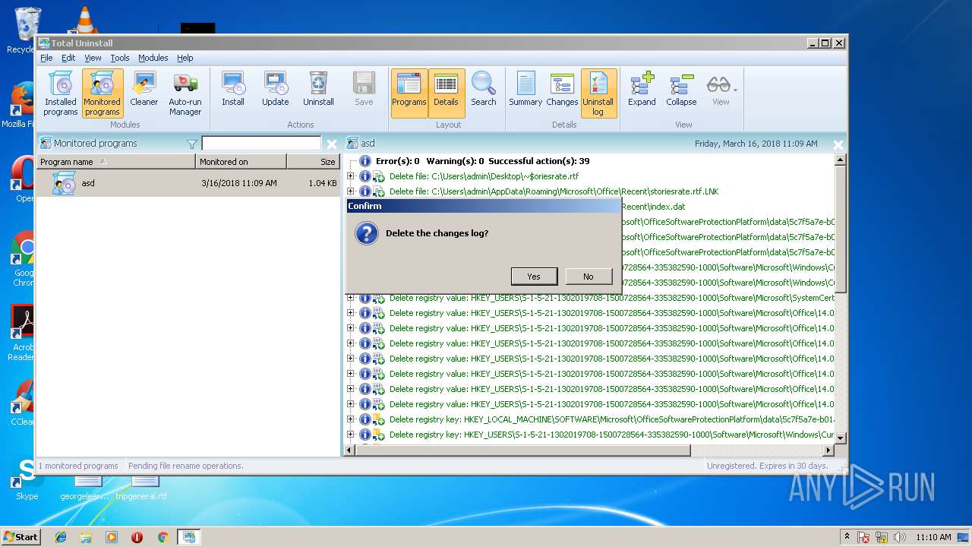Click info icon on Error(s) summary line
The width and height of the screenshot is (972, 547).
[x=365, y=161]
